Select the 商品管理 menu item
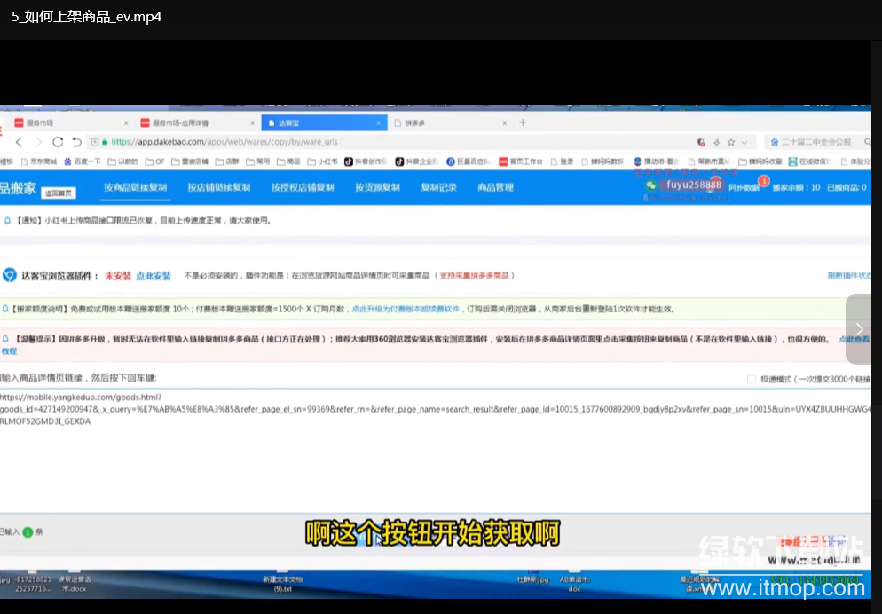The height and width of the screenshot is (614, 882). click(494, 187)
